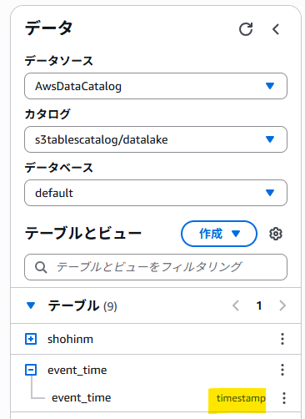This screenshot has width=305, height=419.
Task: Open the s3tablescatalog/datalake catalog dropdown
Action: coord(156,139)
